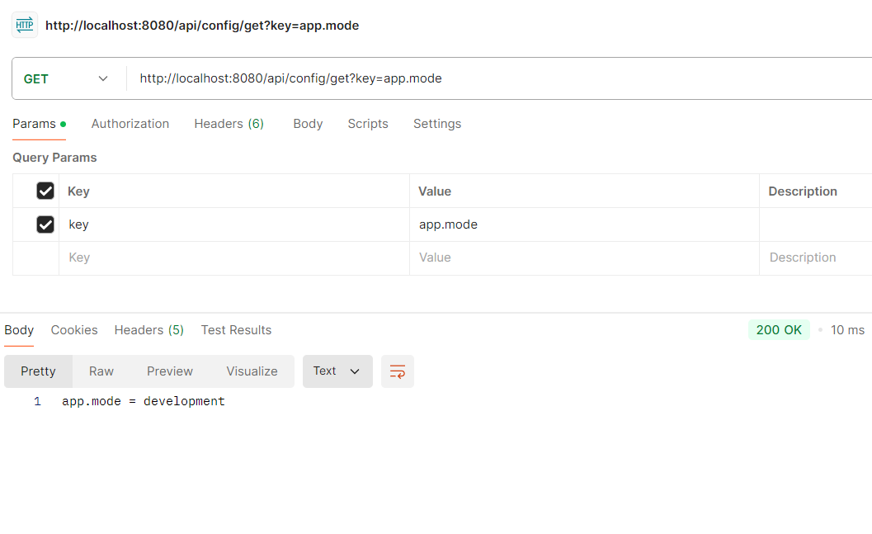Image resolution: width=872 pixels, height=534 pixels.
Task: Open the request Headers (6) tab
Action: pos(229,124)
